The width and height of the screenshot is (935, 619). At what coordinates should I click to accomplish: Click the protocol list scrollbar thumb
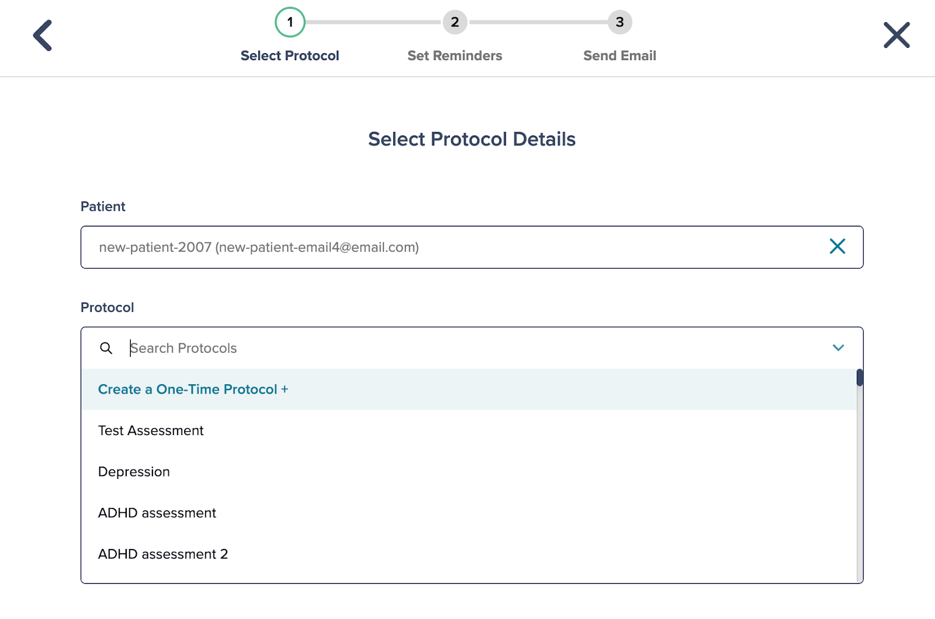(x=860, y=377)
